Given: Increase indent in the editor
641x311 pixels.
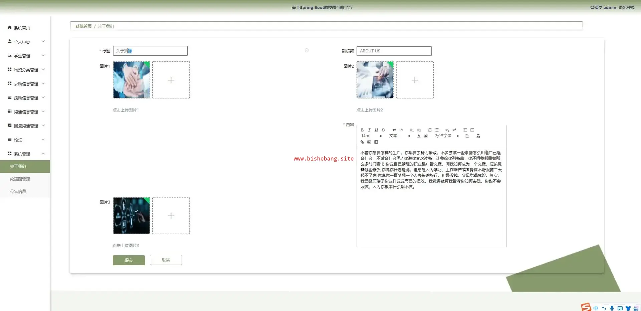Looking at the screenshot, I should click(472, 130).
